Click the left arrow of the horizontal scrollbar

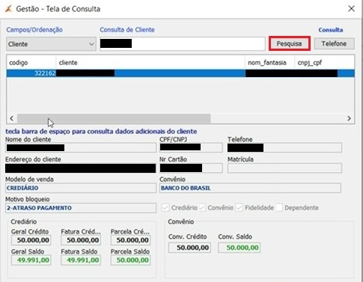(11, 118)
